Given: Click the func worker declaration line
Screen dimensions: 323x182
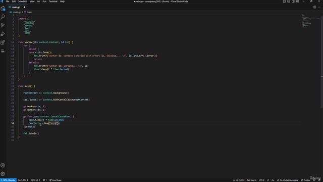Looking at the screenshot, I should (x=45, y=42).
